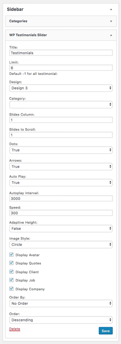Click the Autoplay Interval input field
This screenshot has height=344, width=121.
click(61, 199)
